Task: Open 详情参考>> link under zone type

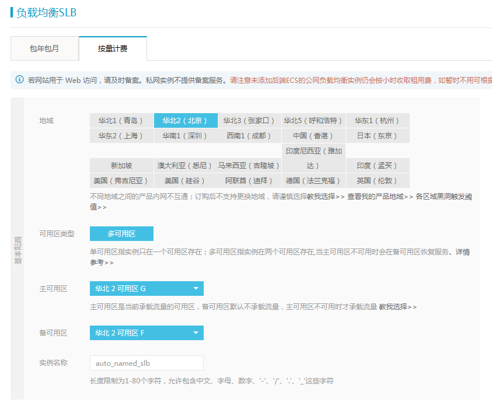Action: (x=462, y=252)
